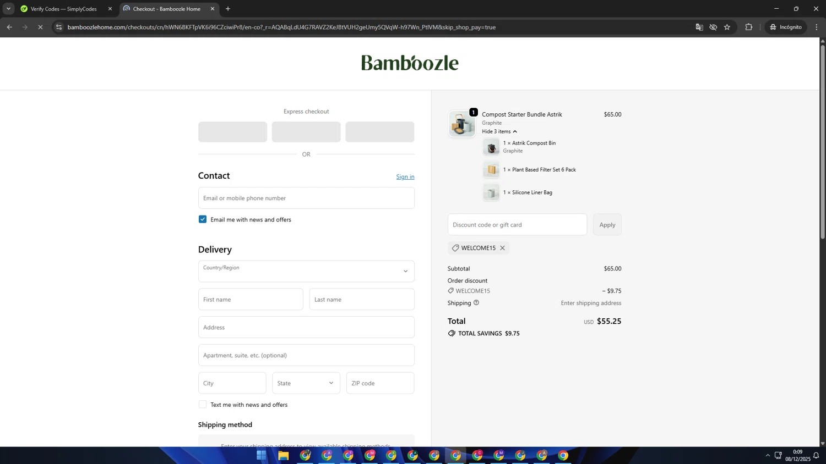This screenshot has height=464, width=826.
Task: Click the Silicone Liner Bag thumbnail
Action: click(x=491, y=192)
